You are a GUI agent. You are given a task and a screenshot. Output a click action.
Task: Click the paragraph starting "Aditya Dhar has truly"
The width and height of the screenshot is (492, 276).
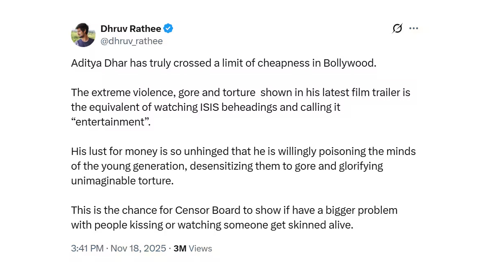click(223, 64)
